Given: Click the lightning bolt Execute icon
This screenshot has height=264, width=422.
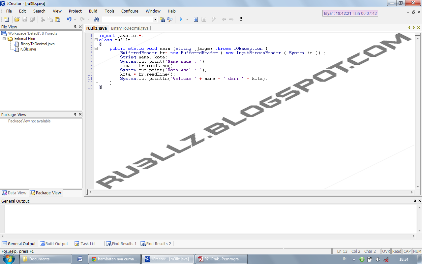Looking at the screenshot, I should pyautogui.click(x=214, y=19).
